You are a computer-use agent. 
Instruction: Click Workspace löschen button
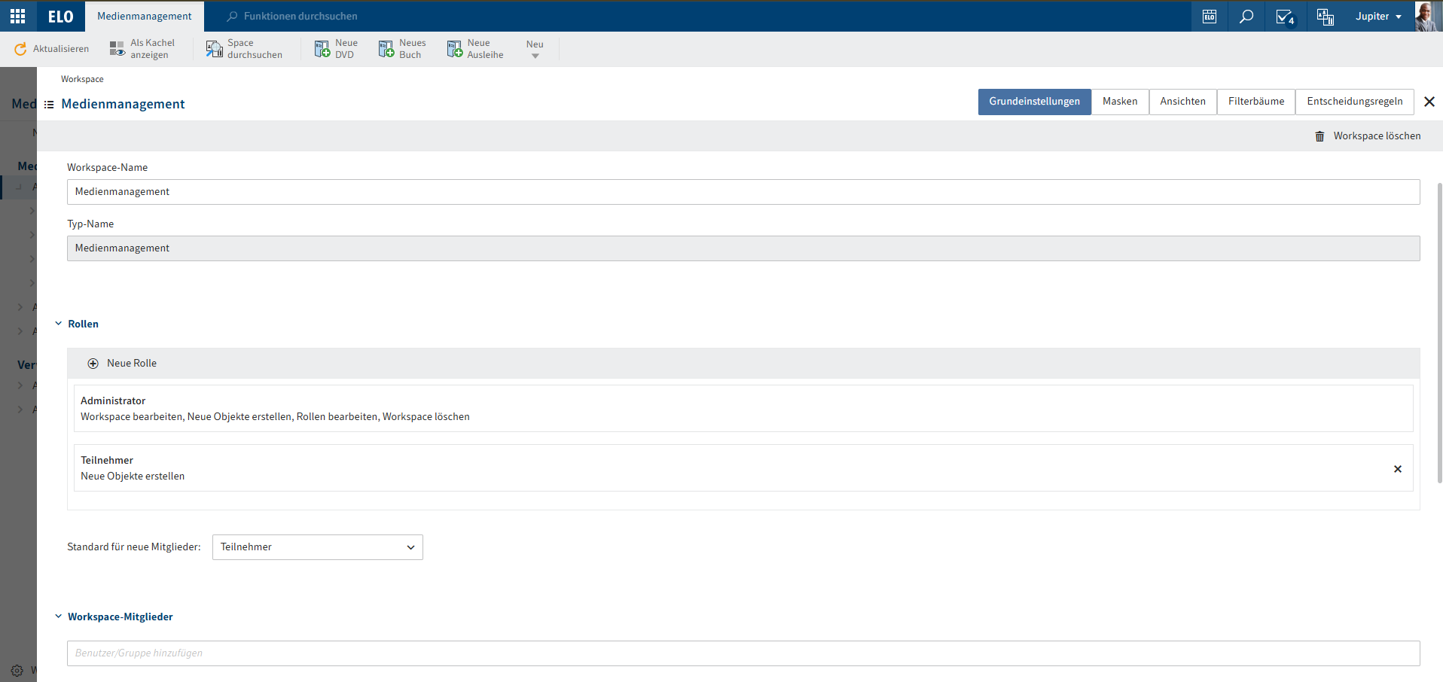pos(1368,136)
